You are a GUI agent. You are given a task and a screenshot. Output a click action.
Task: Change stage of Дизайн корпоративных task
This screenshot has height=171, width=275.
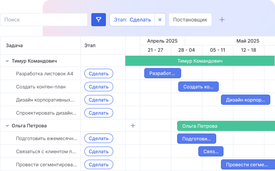click(x=99, y=100)
